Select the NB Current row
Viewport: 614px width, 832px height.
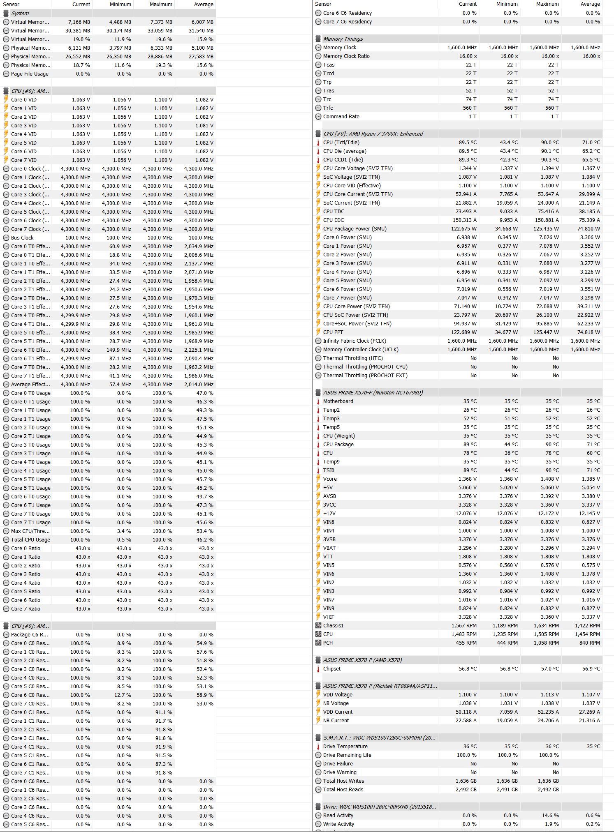459,721
